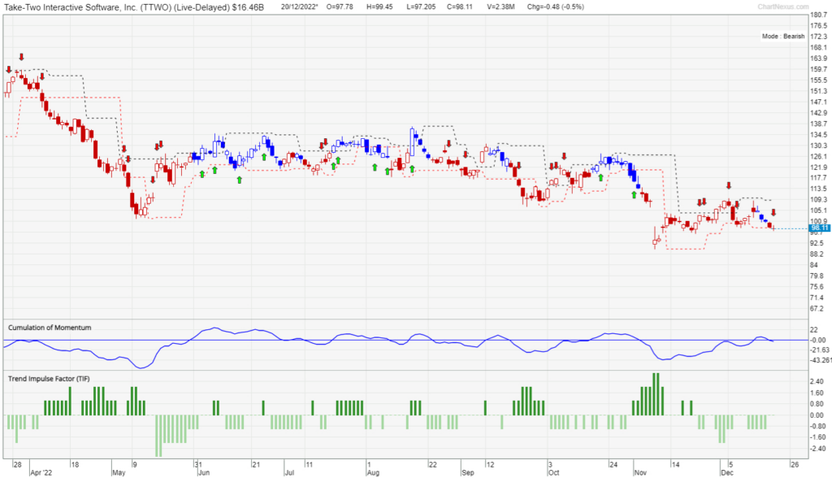This screenshot has width=832, height=478.
Task: Click the 92.5 price axis value
Action: pyautogui.click(x=817, y=243)
